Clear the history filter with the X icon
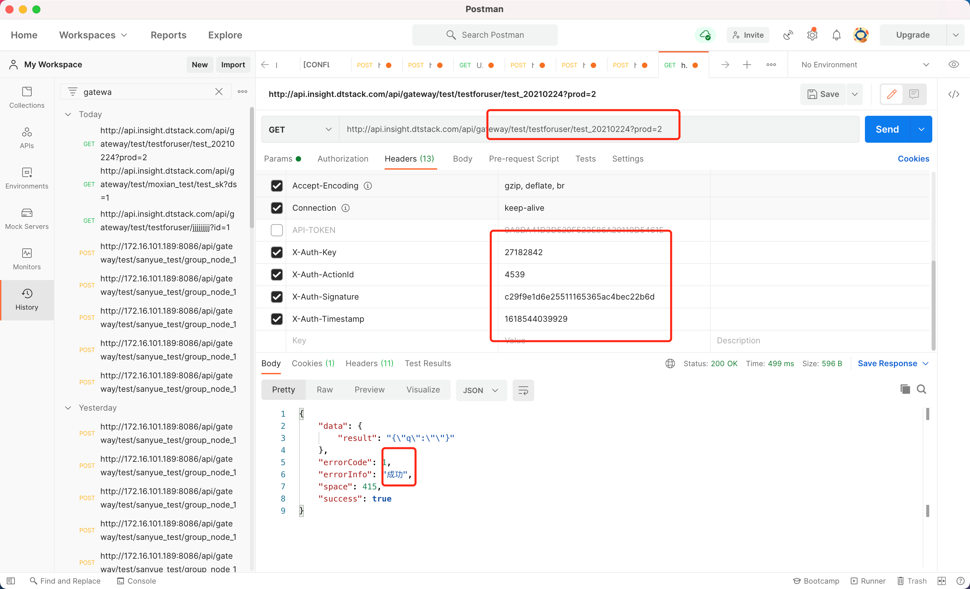This screenshot has height=589, width=970. [219, 92]
